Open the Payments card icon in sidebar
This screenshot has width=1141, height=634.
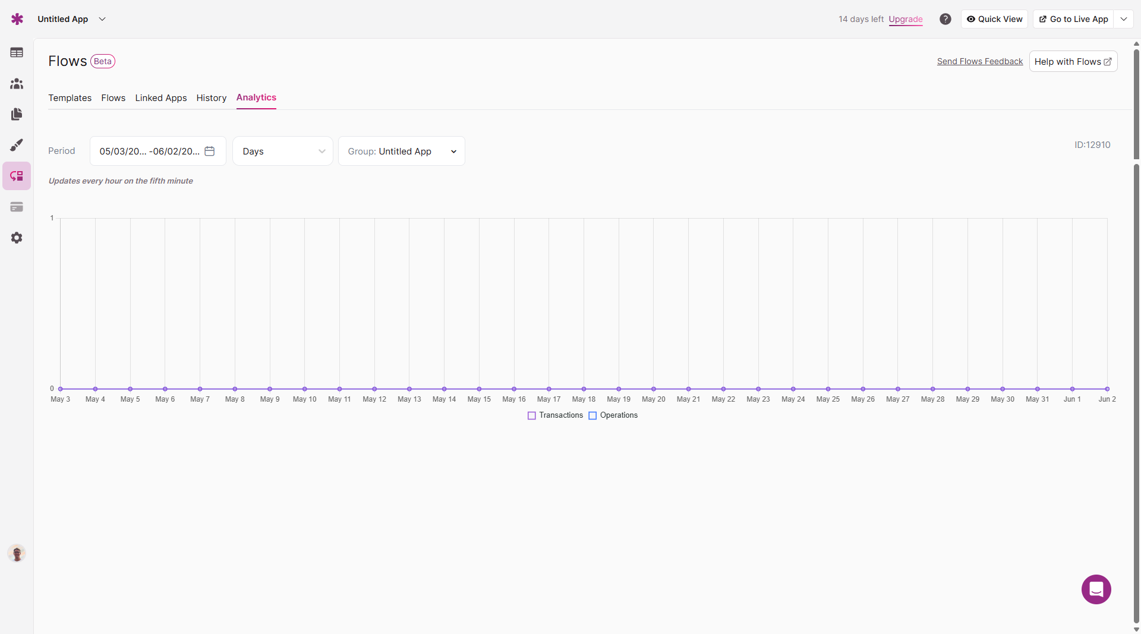pos(17,207)
